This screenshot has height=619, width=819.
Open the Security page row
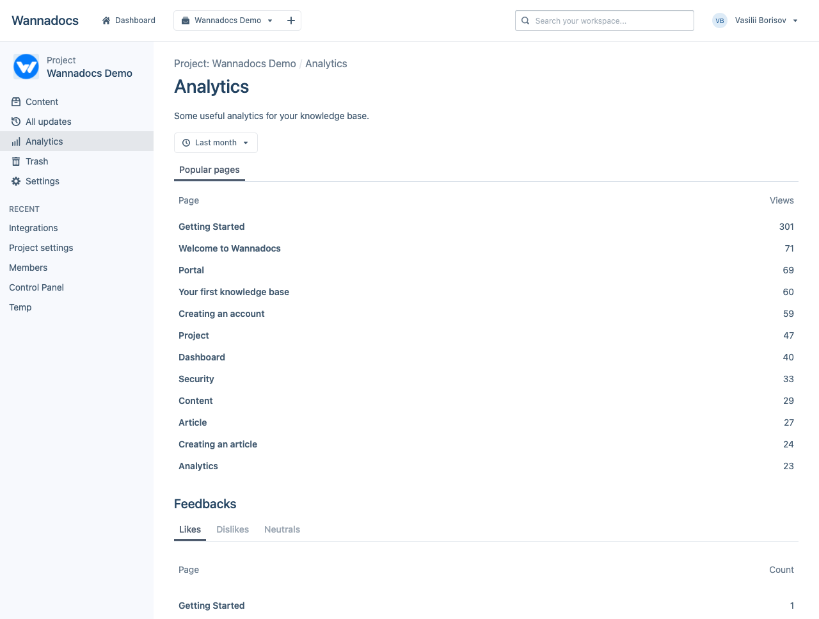(x=196, y=379)
